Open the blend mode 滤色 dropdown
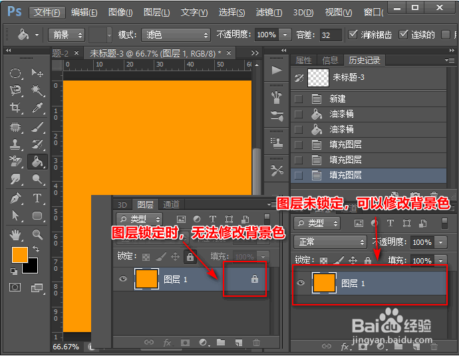This screenshot has height=356, width=459. [x=176, y=35]
